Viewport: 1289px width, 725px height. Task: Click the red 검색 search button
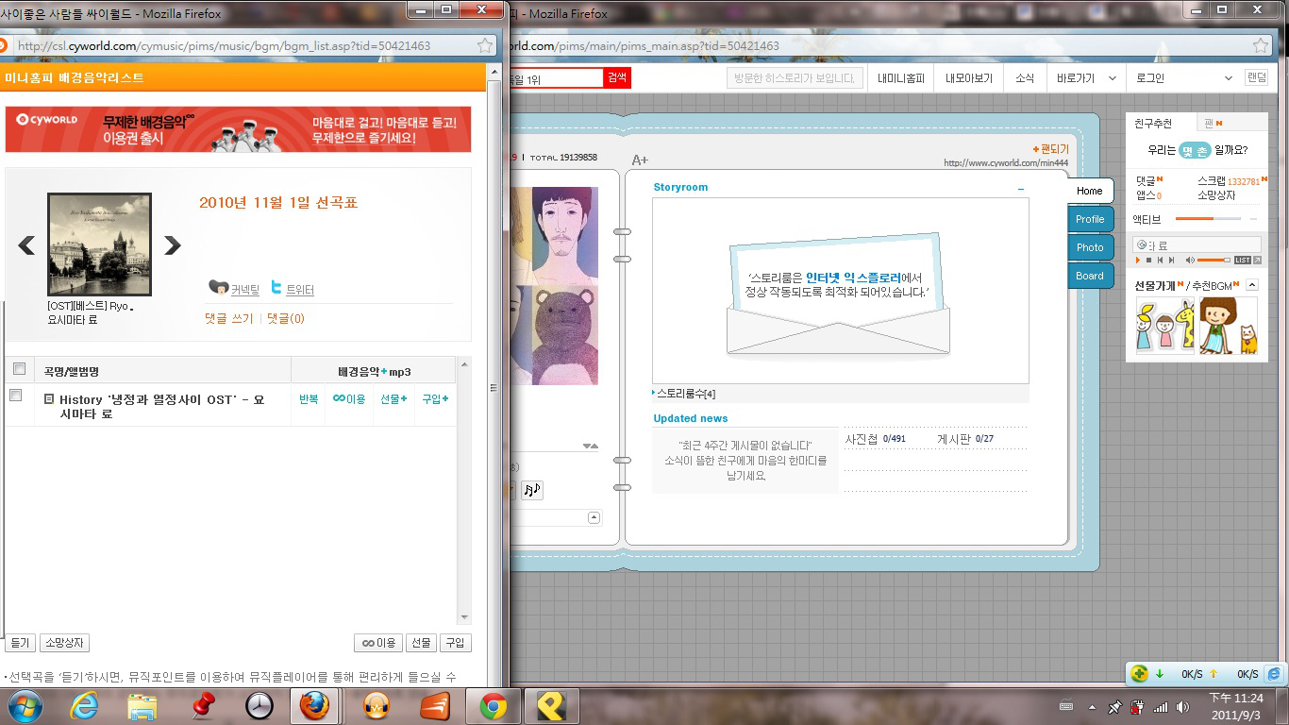coord(616,77)
